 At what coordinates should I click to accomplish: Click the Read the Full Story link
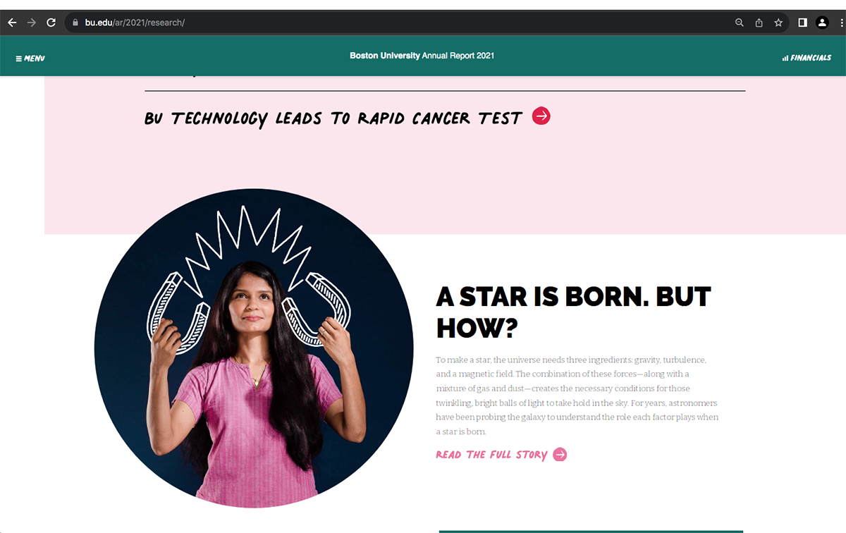pos(491,455)
